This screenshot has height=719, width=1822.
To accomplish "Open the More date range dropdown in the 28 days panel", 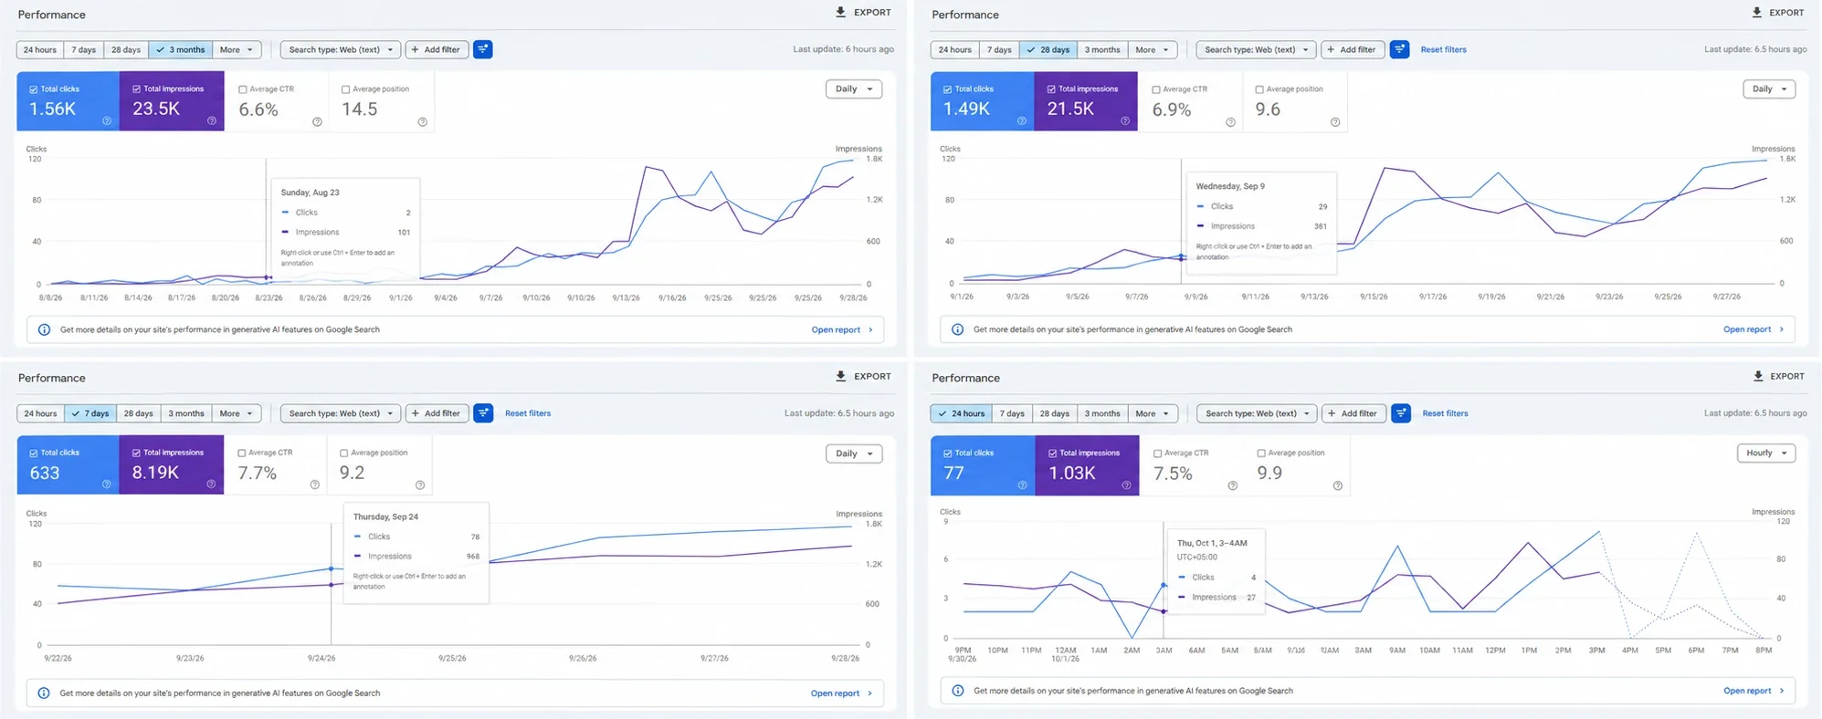I will tap(1153, 50).
